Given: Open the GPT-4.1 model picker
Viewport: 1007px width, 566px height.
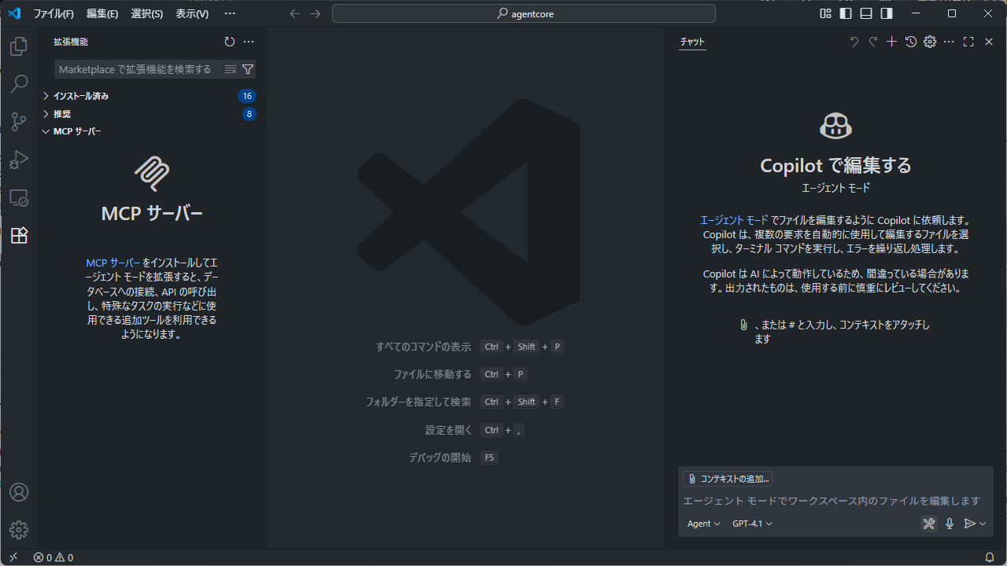Looking at the screenshot, I should (752, 524).
